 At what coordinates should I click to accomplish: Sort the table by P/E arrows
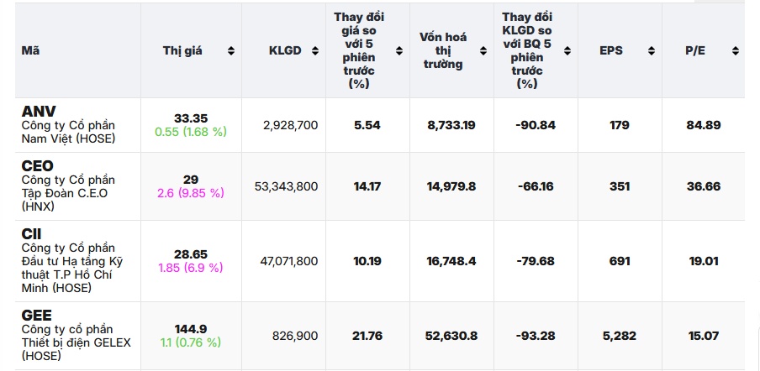point(736,51)
